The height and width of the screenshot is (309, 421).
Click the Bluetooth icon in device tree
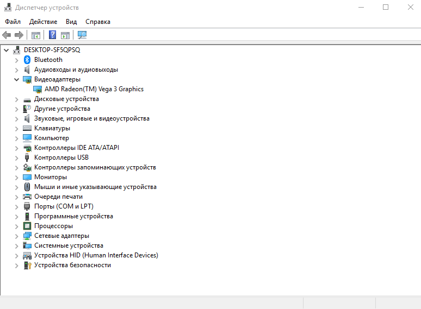tap(27, 60)
